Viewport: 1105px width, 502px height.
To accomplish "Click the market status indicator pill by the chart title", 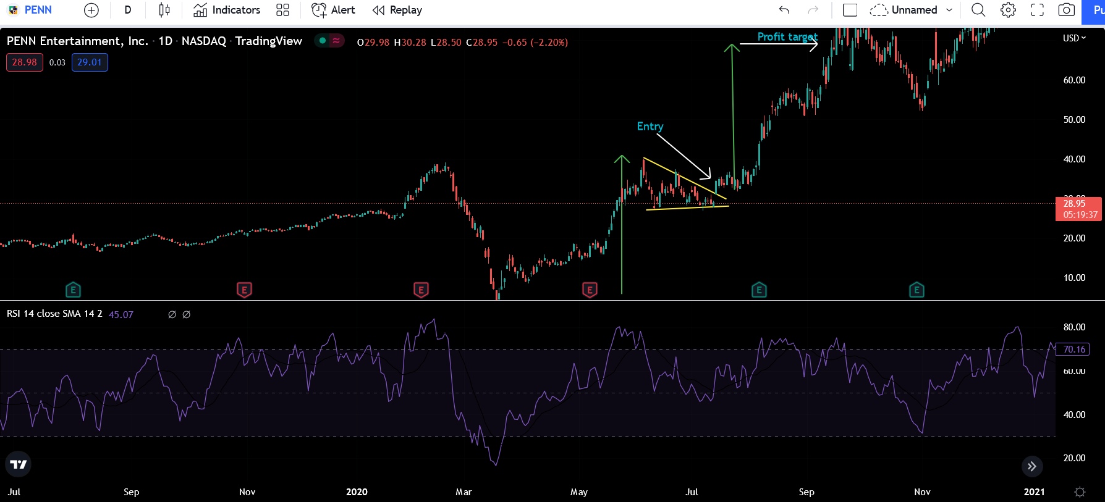I will [329, 41].
